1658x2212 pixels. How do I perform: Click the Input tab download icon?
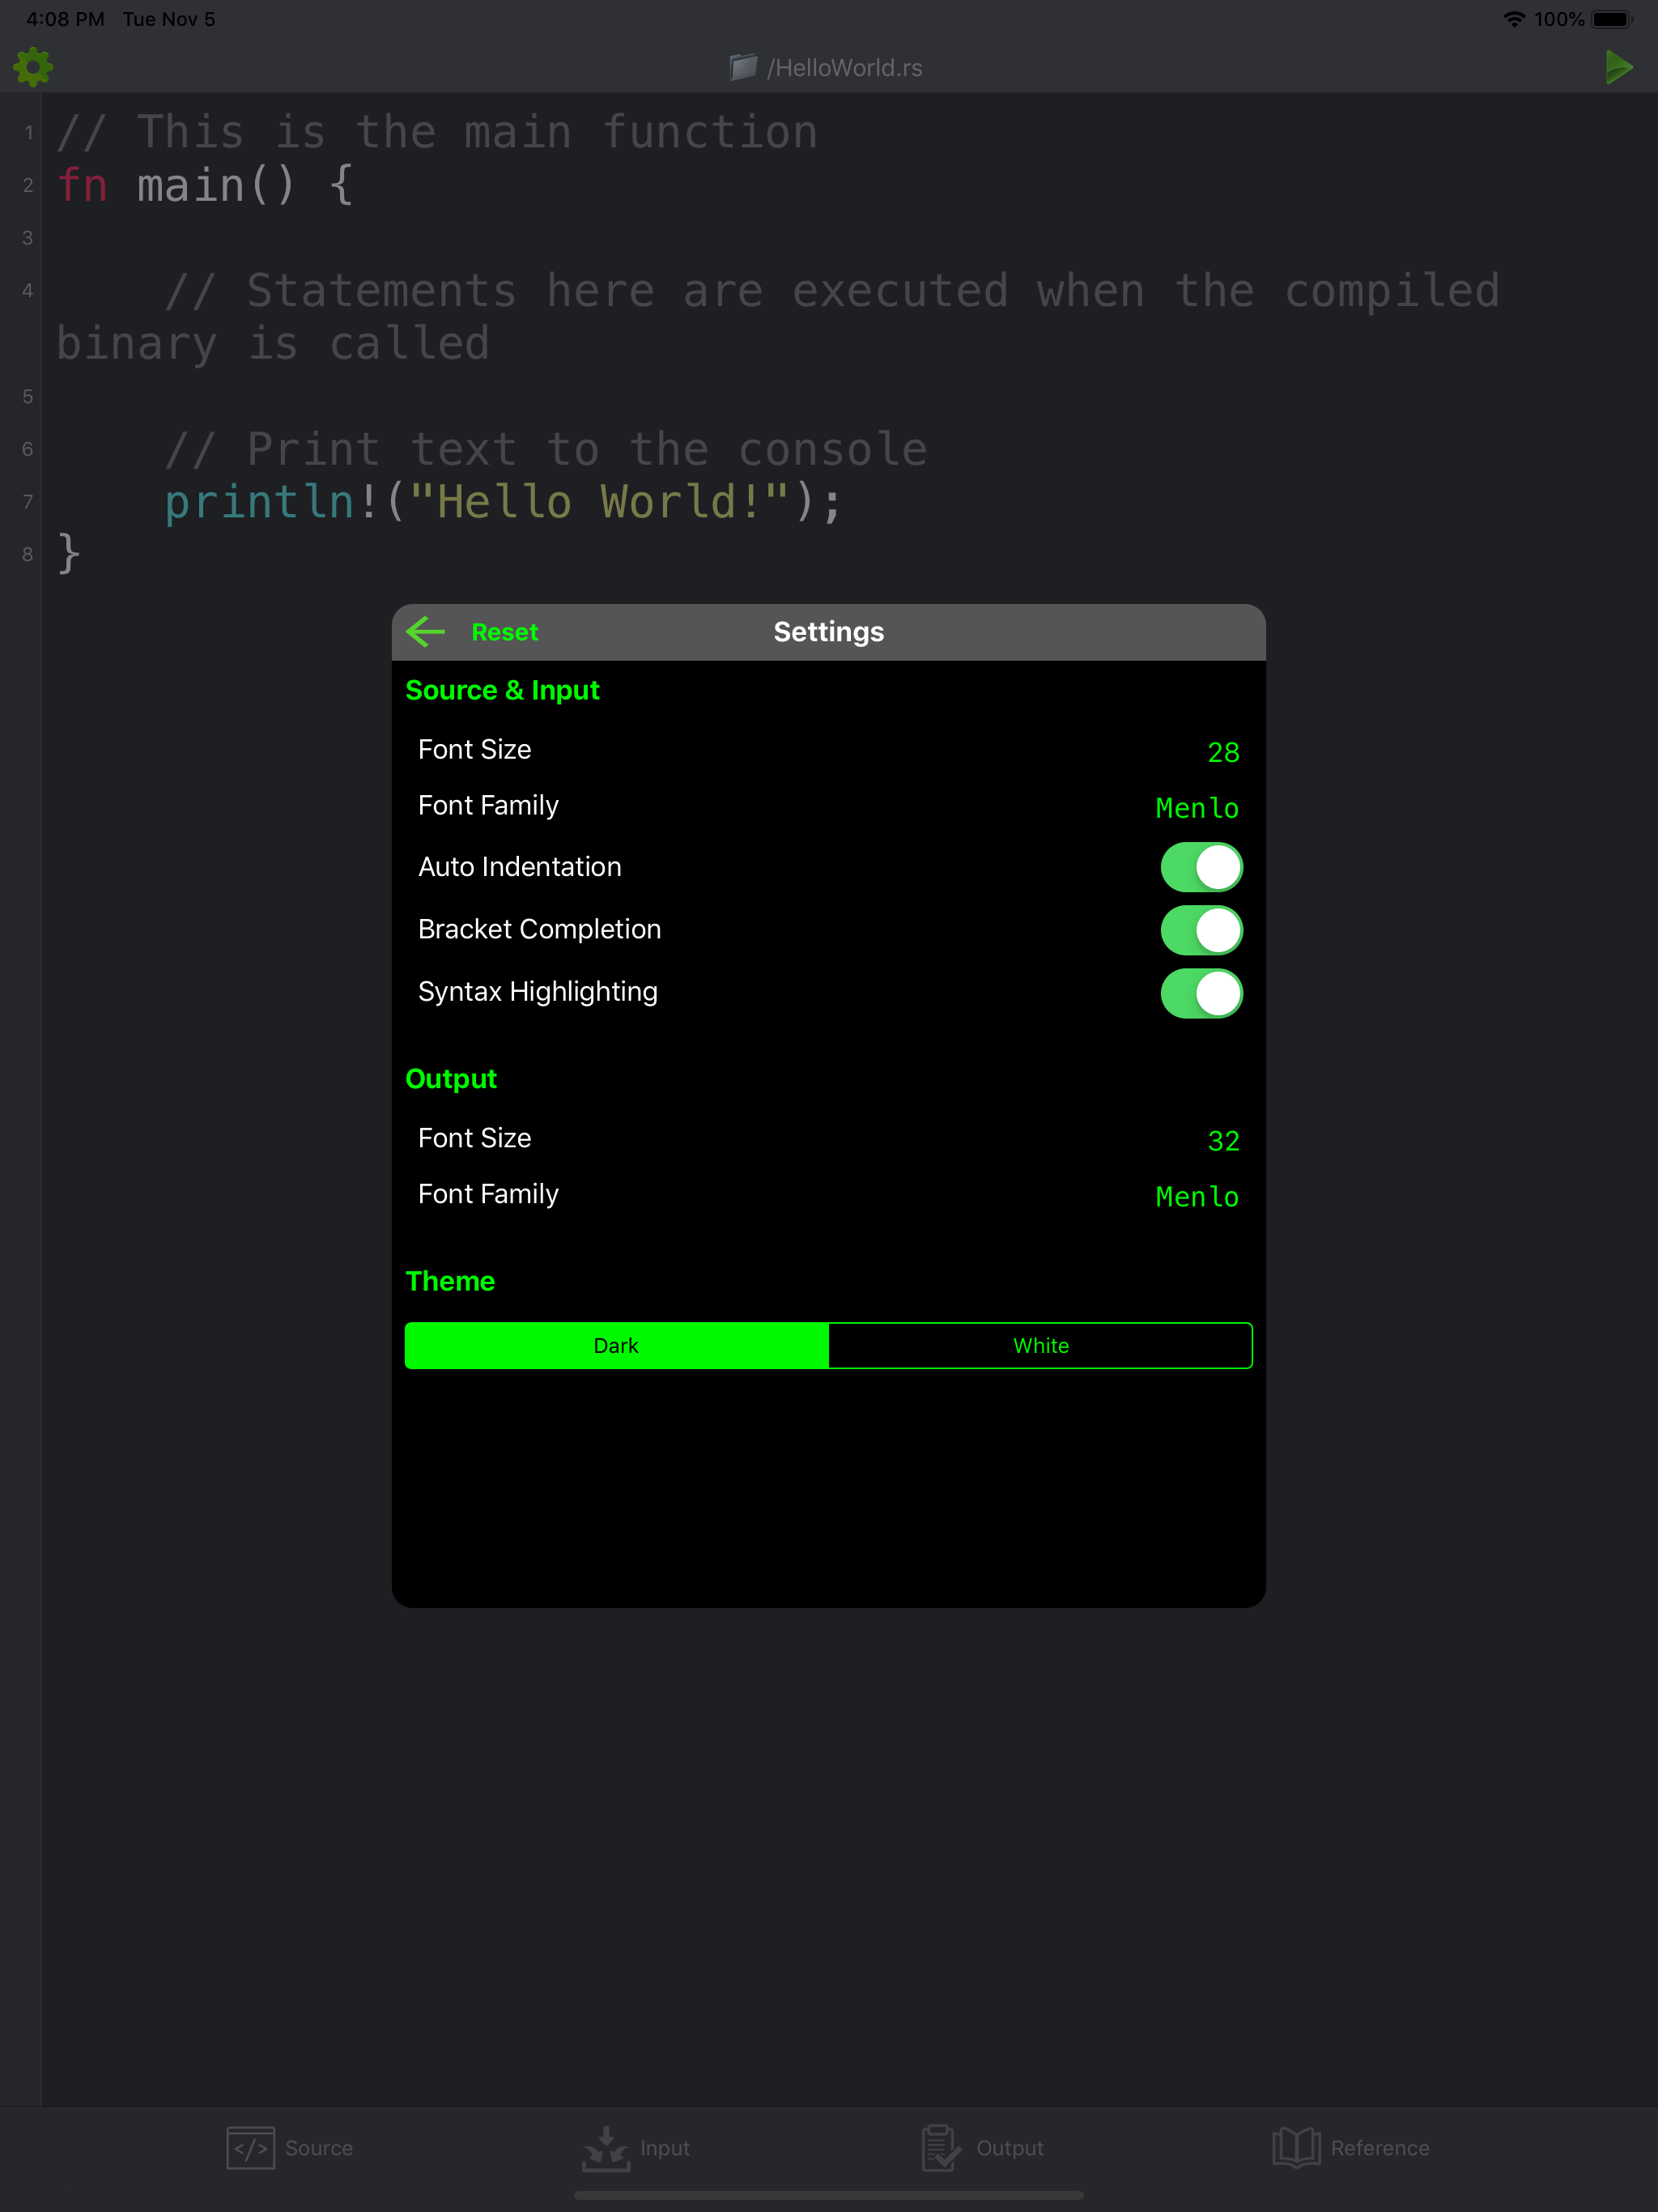point(606,2147)
